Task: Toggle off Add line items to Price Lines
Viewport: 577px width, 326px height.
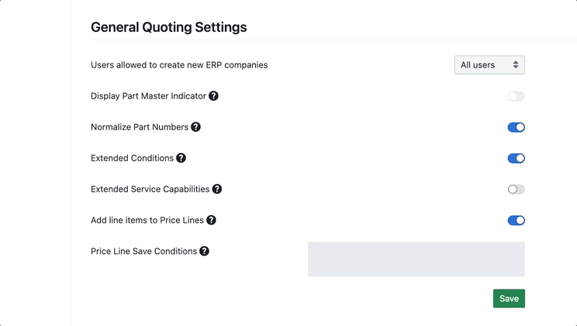Action: [x=516, y=220]
